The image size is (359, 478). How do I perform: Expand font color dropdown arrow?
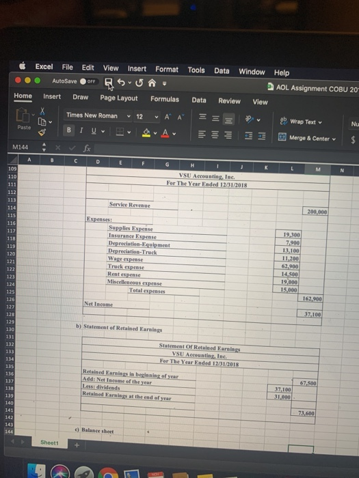coord(174,134)
